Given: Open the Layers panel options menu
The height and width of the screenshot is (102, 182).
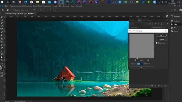Looking at the screenshot, I should (168, 20).
